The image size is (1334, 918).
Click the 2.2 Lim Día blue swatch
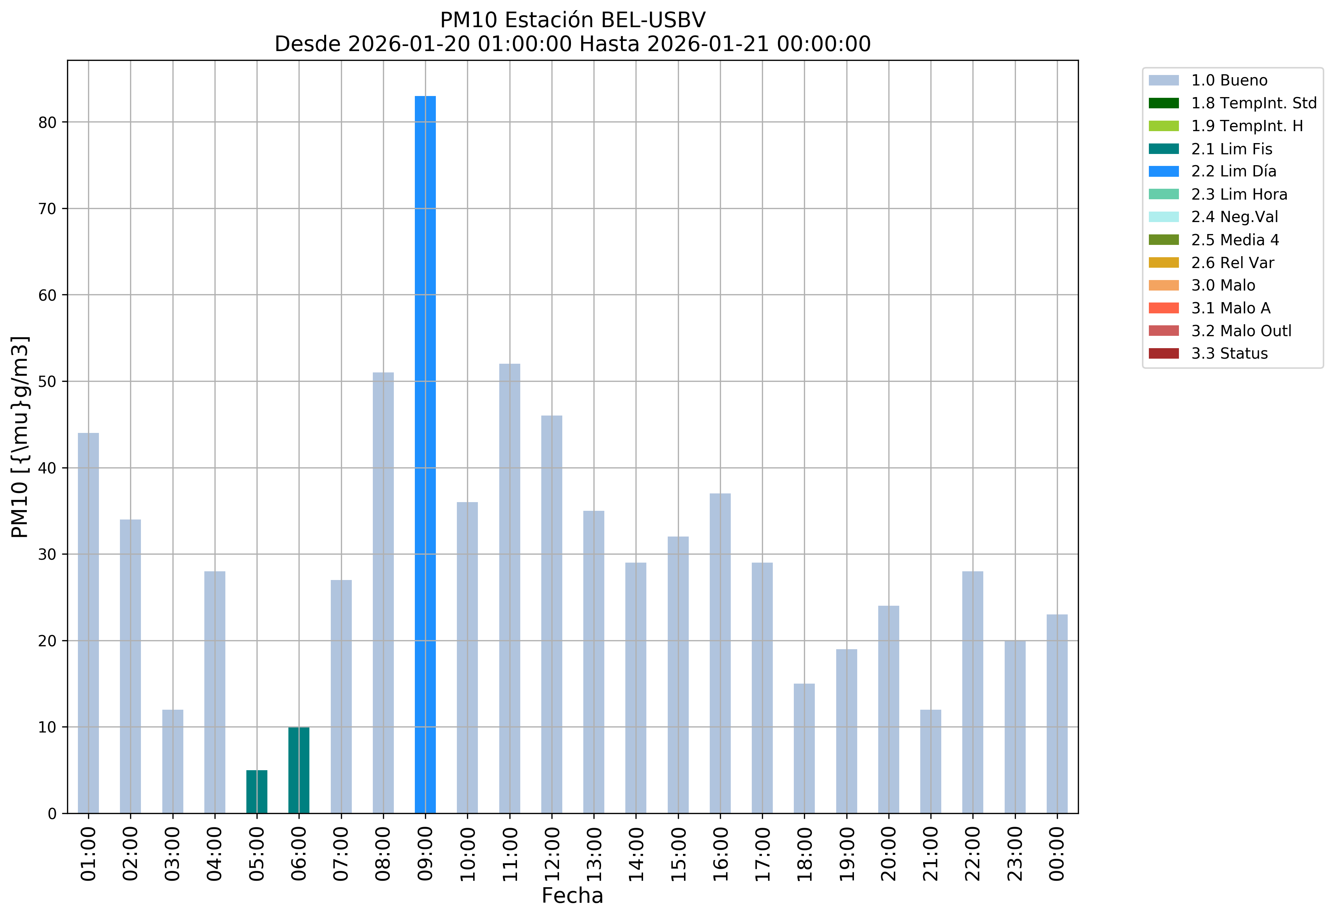1163,171
